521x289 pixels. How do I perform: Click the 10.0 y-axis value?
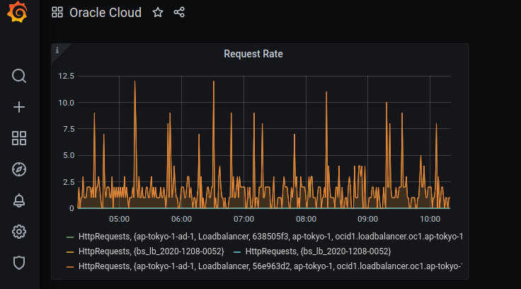(x=66, y=103)
